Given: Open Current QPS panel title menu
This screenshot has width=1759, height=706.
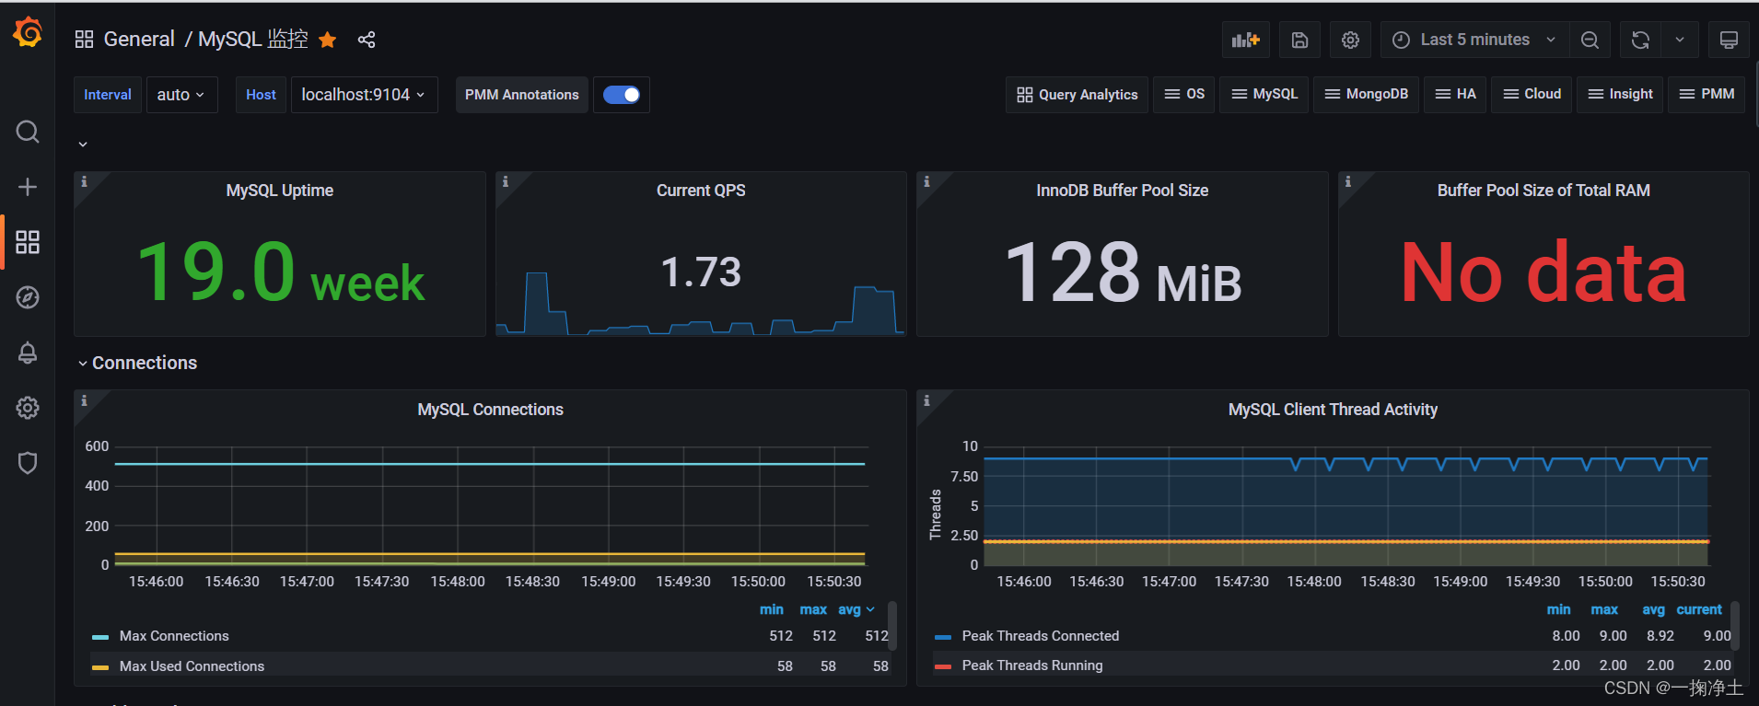Looking at the screenshot, I should [701, 191].
